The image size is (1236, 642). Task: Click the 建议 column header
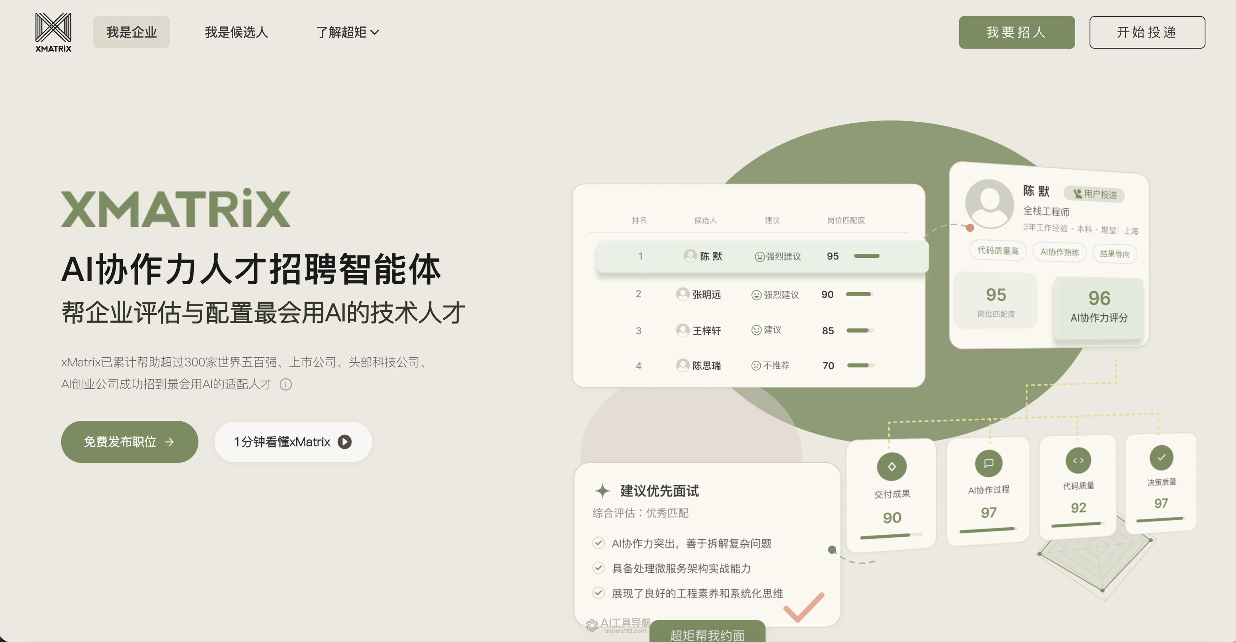pyautogui.click(x=772, y=220)
